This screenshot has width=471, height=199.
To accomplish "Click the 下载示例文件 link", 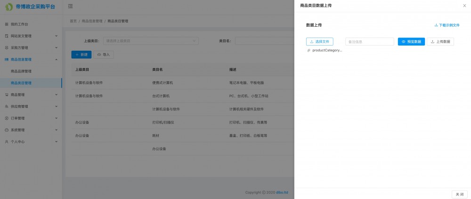I will [x=447, y=25].
